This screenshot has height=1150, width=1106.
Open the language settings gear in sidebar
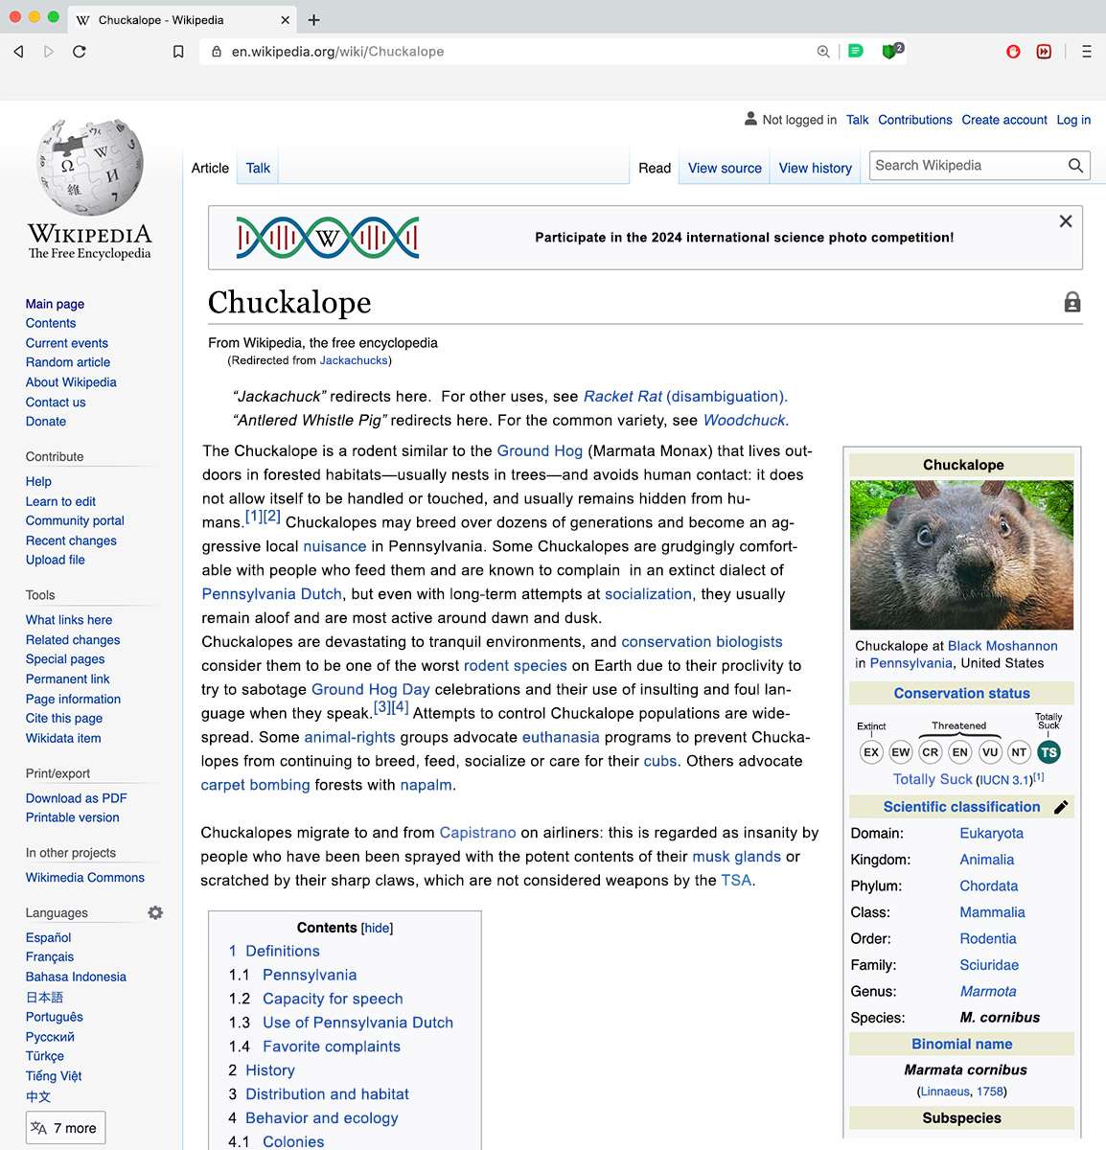[155, 912]
